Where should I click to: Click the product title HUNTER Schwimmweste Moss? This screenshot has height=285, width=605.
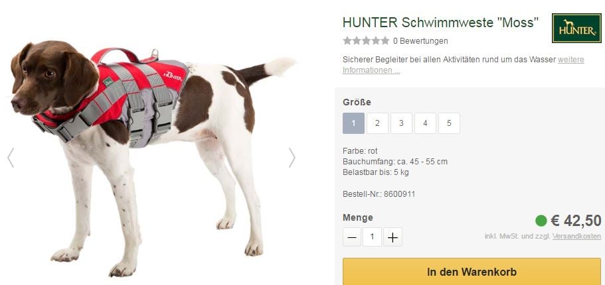coord(440,23)
